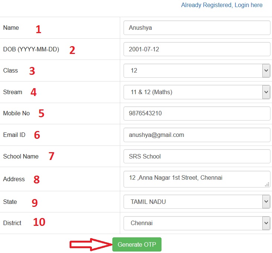This screenshot has width=272, height=253.
Task: Open the Class dropdown showing 12
Action: pos(196,70)
